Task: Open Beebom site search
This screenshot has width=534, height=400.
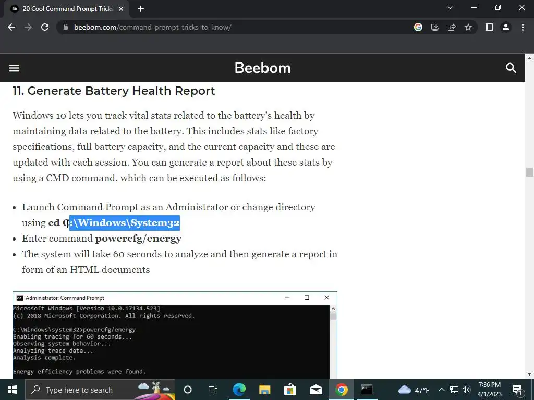Action: point(511,68)
